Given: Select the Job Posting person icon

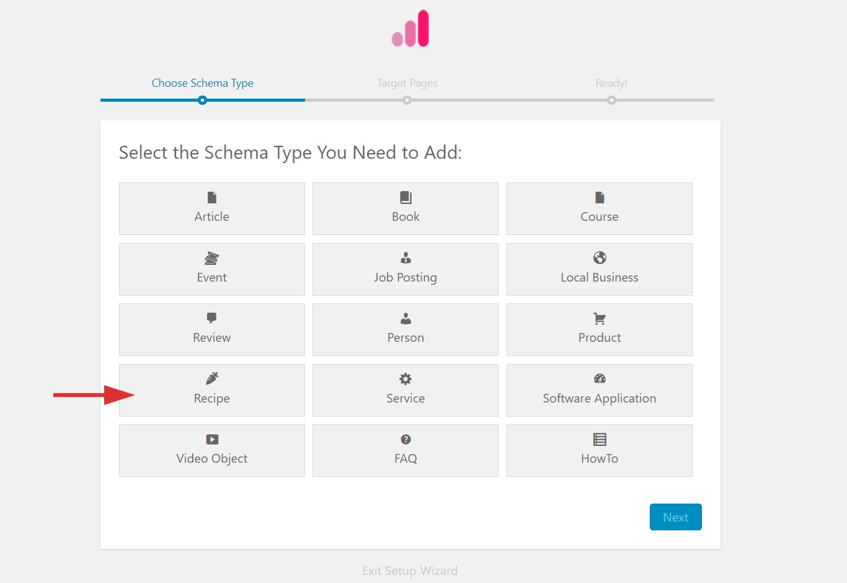Looking at the screenshot, I should [x=405, y=257].
